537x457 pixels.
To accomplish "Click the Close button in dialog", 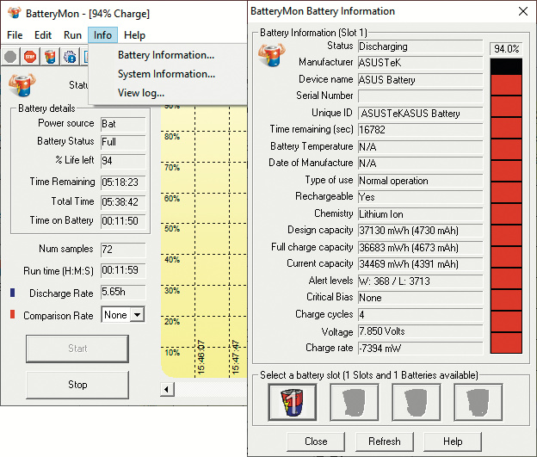I will coord(316,442).
